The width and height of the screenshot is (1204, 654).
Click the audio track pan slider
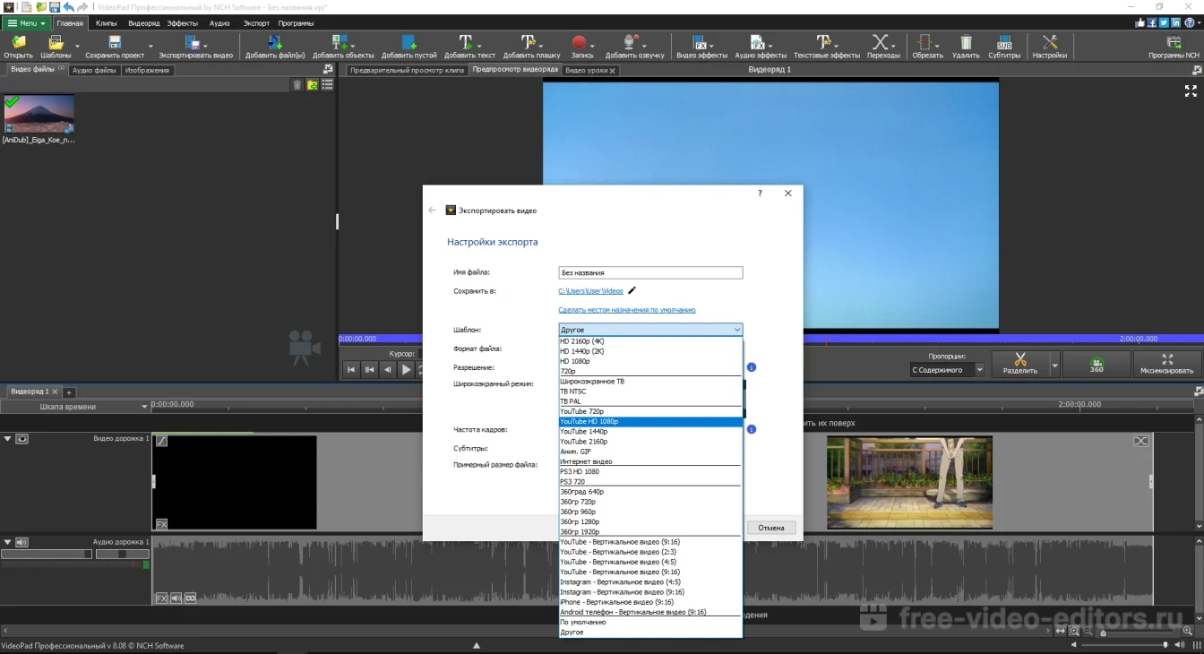coord(123,555)
